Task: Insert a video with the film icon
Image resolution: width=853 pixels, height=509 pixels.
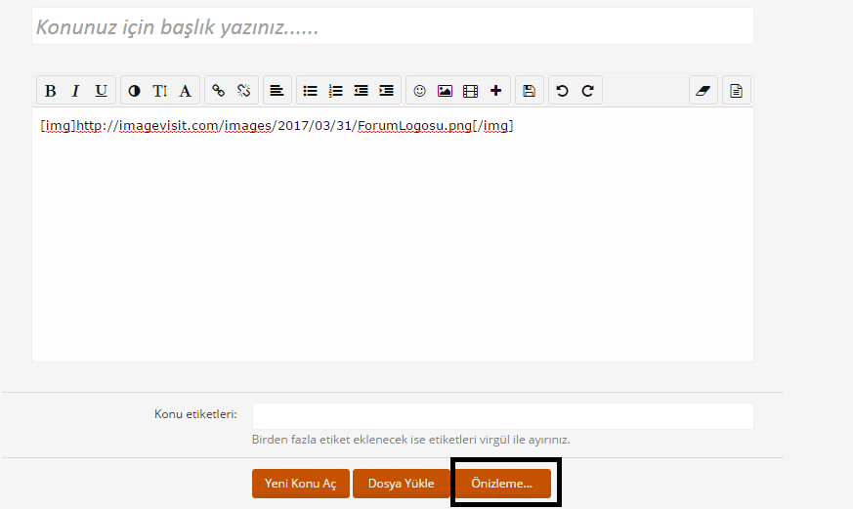Action: [471, 91]
